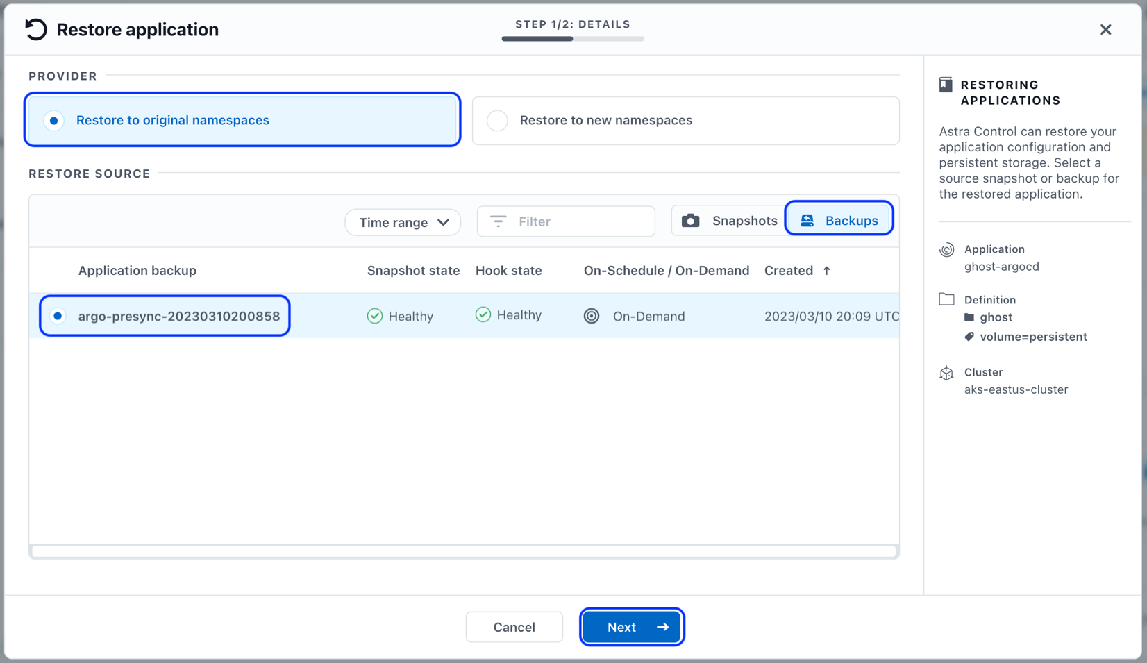Sort by the Created column arrow
This screenshot has height=663, width=1147.
tap(826, 271)
